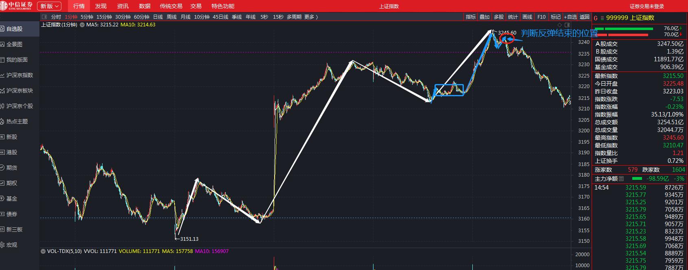Screen dimensions: 688x270
Task: Select 分时 intraday period
Action: [x=56, y=17]
